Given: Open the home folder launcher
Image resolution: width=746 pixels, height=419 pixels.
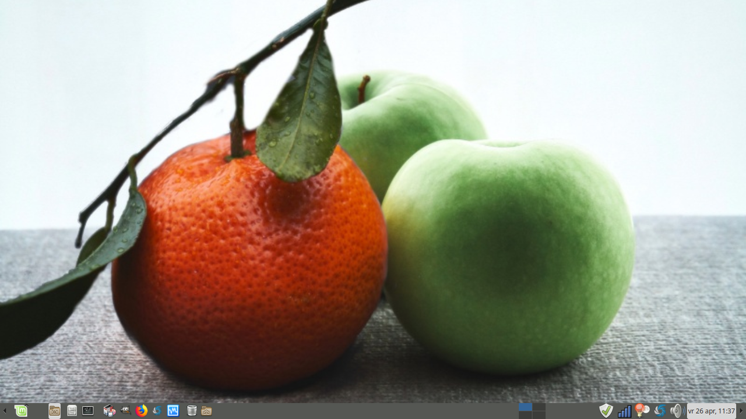Looking at the screenshot, I should 206,411.
